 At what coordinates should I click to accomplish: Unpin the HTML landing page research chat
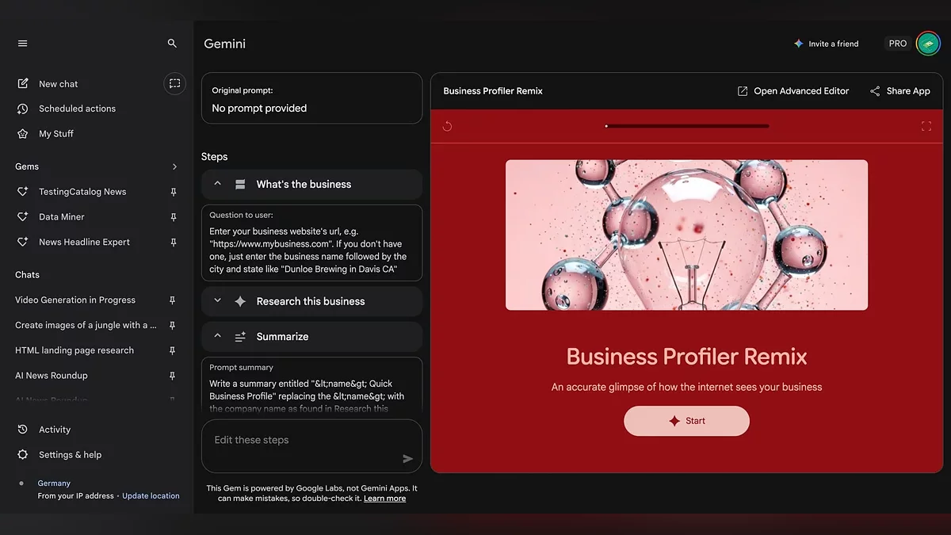172,350
